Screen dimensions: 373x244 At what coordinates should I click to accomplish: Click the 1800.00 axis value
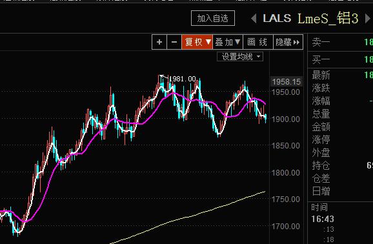click(285, 172)
